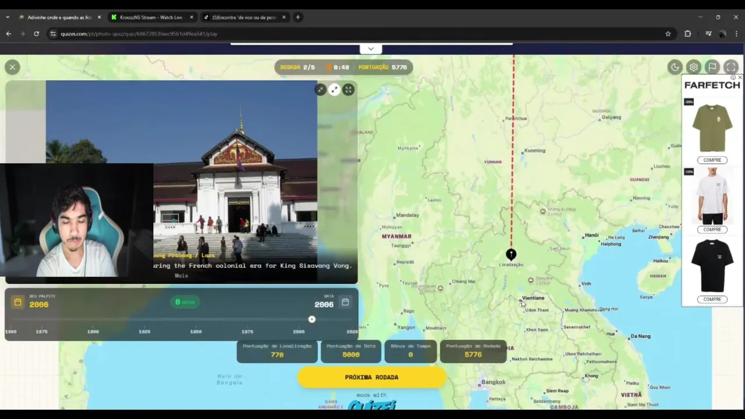Click the Vientiane label on map
This screenshot has width=745, height=419.
click(x=533, y=298)
